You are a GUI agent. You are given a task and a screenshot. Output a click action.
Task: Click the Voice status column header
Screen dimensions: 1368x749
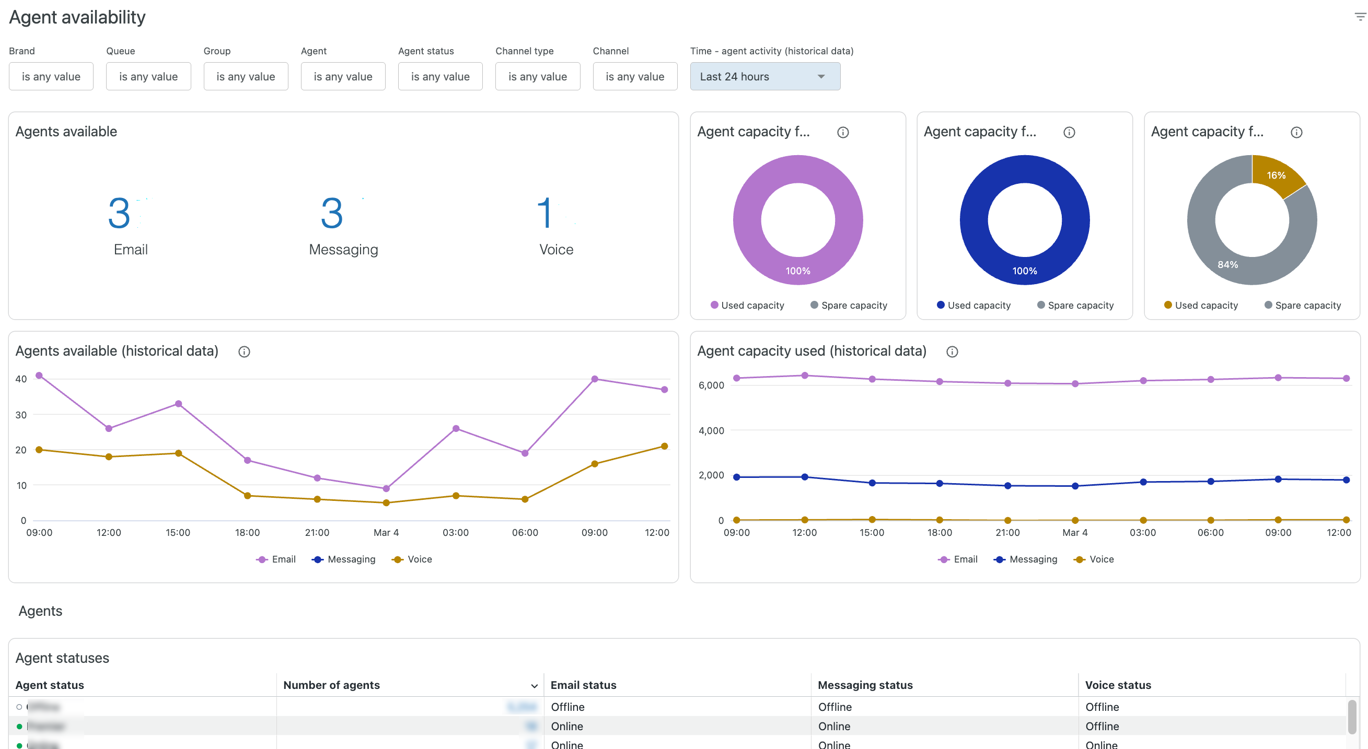point(1118,685)
